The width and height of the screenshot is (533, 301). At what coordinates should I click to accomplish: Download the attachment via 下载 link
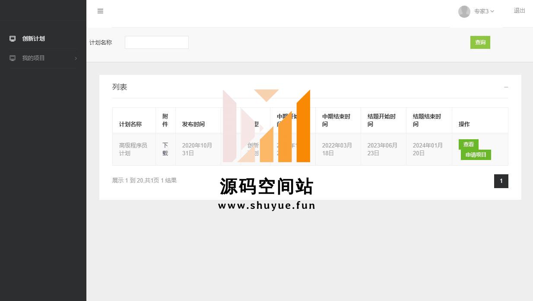click(165, 149)
